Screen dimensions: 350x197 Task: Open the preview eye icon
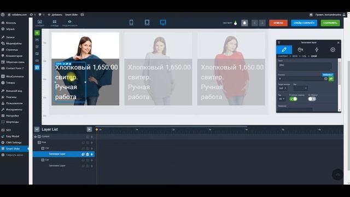tap(69, 23)
